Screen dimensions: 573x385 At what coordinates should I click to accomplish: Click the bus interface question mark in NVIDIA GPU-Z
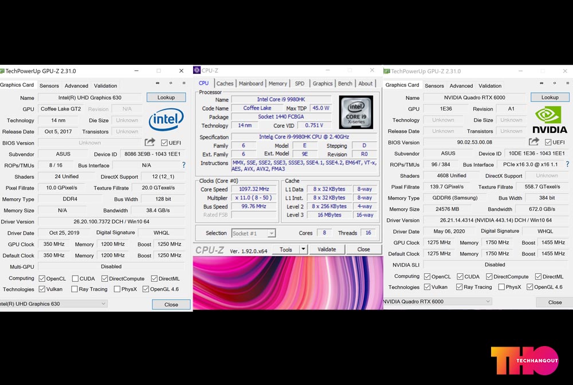pos(567,164)
